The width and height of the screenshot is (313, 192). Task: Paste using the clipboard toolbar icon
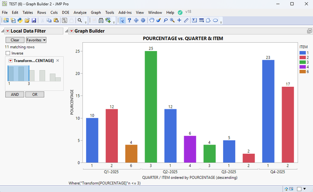(x=56, y=21)
